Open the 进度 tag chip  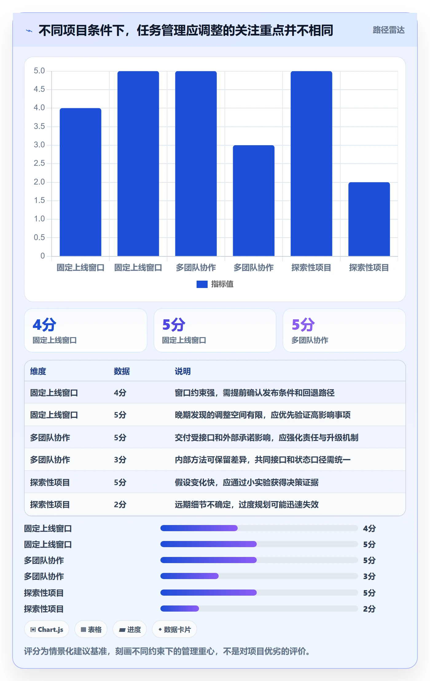[x=130, y=629]
